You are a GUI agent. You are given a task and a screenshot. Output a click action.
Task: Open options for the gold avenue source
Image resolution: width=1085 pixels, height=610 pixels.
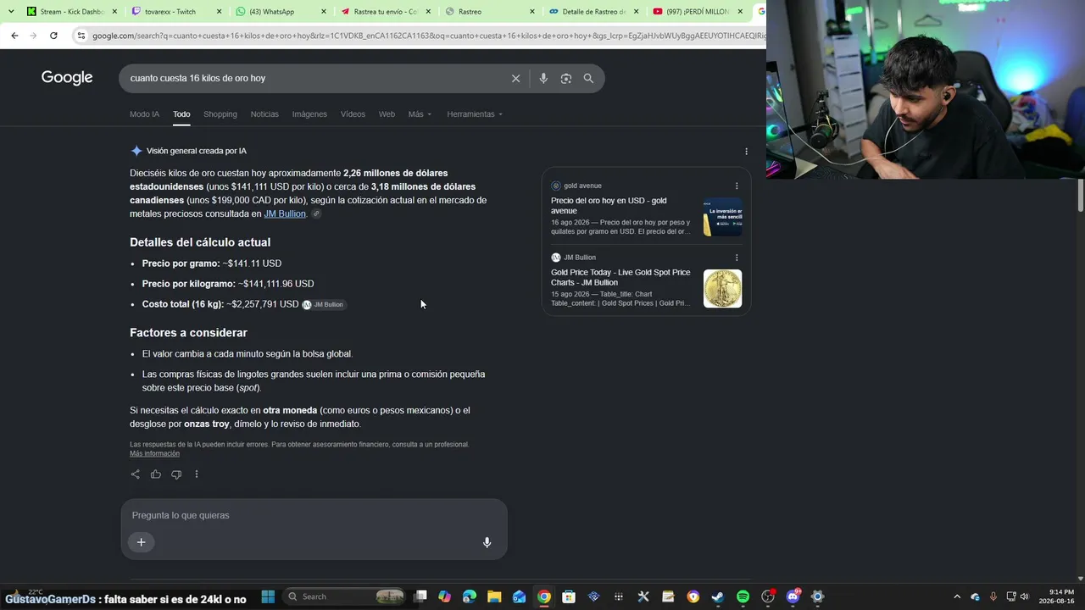click(x=737, y=186)
